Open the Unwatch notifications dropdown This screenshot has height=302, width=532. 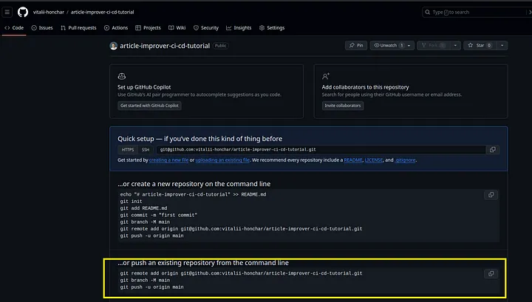[392, 46]
